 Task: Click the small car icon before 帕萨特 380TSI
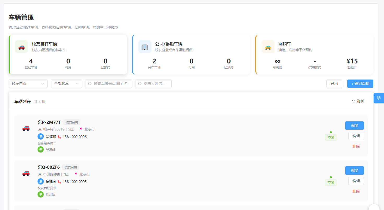40,129
